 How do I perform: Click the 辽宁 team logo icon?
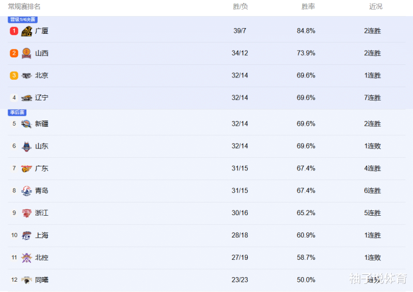coord(26,98)
